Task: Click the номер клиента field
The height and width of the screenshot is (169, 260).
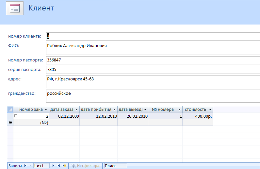Action: [x=153, y=36]
